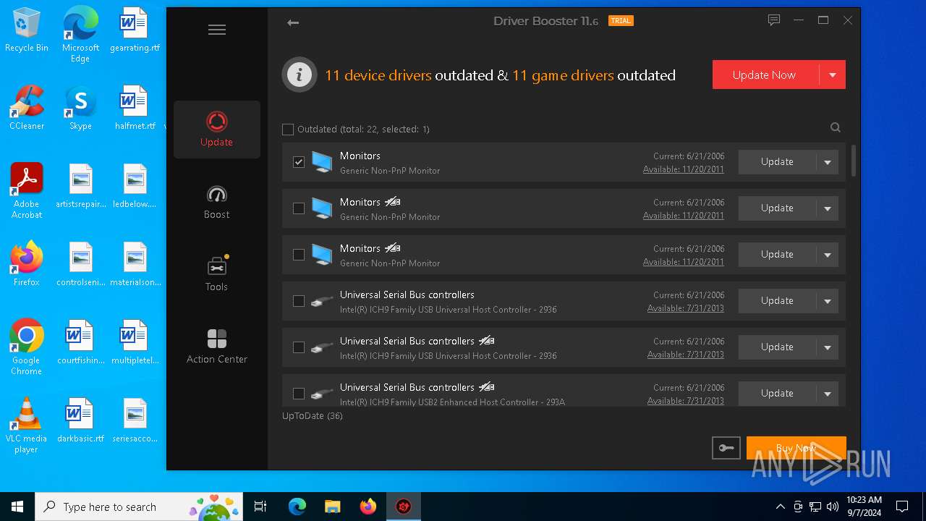Open Task View on taskbar

pyautogui.click(x=260, y=507)
